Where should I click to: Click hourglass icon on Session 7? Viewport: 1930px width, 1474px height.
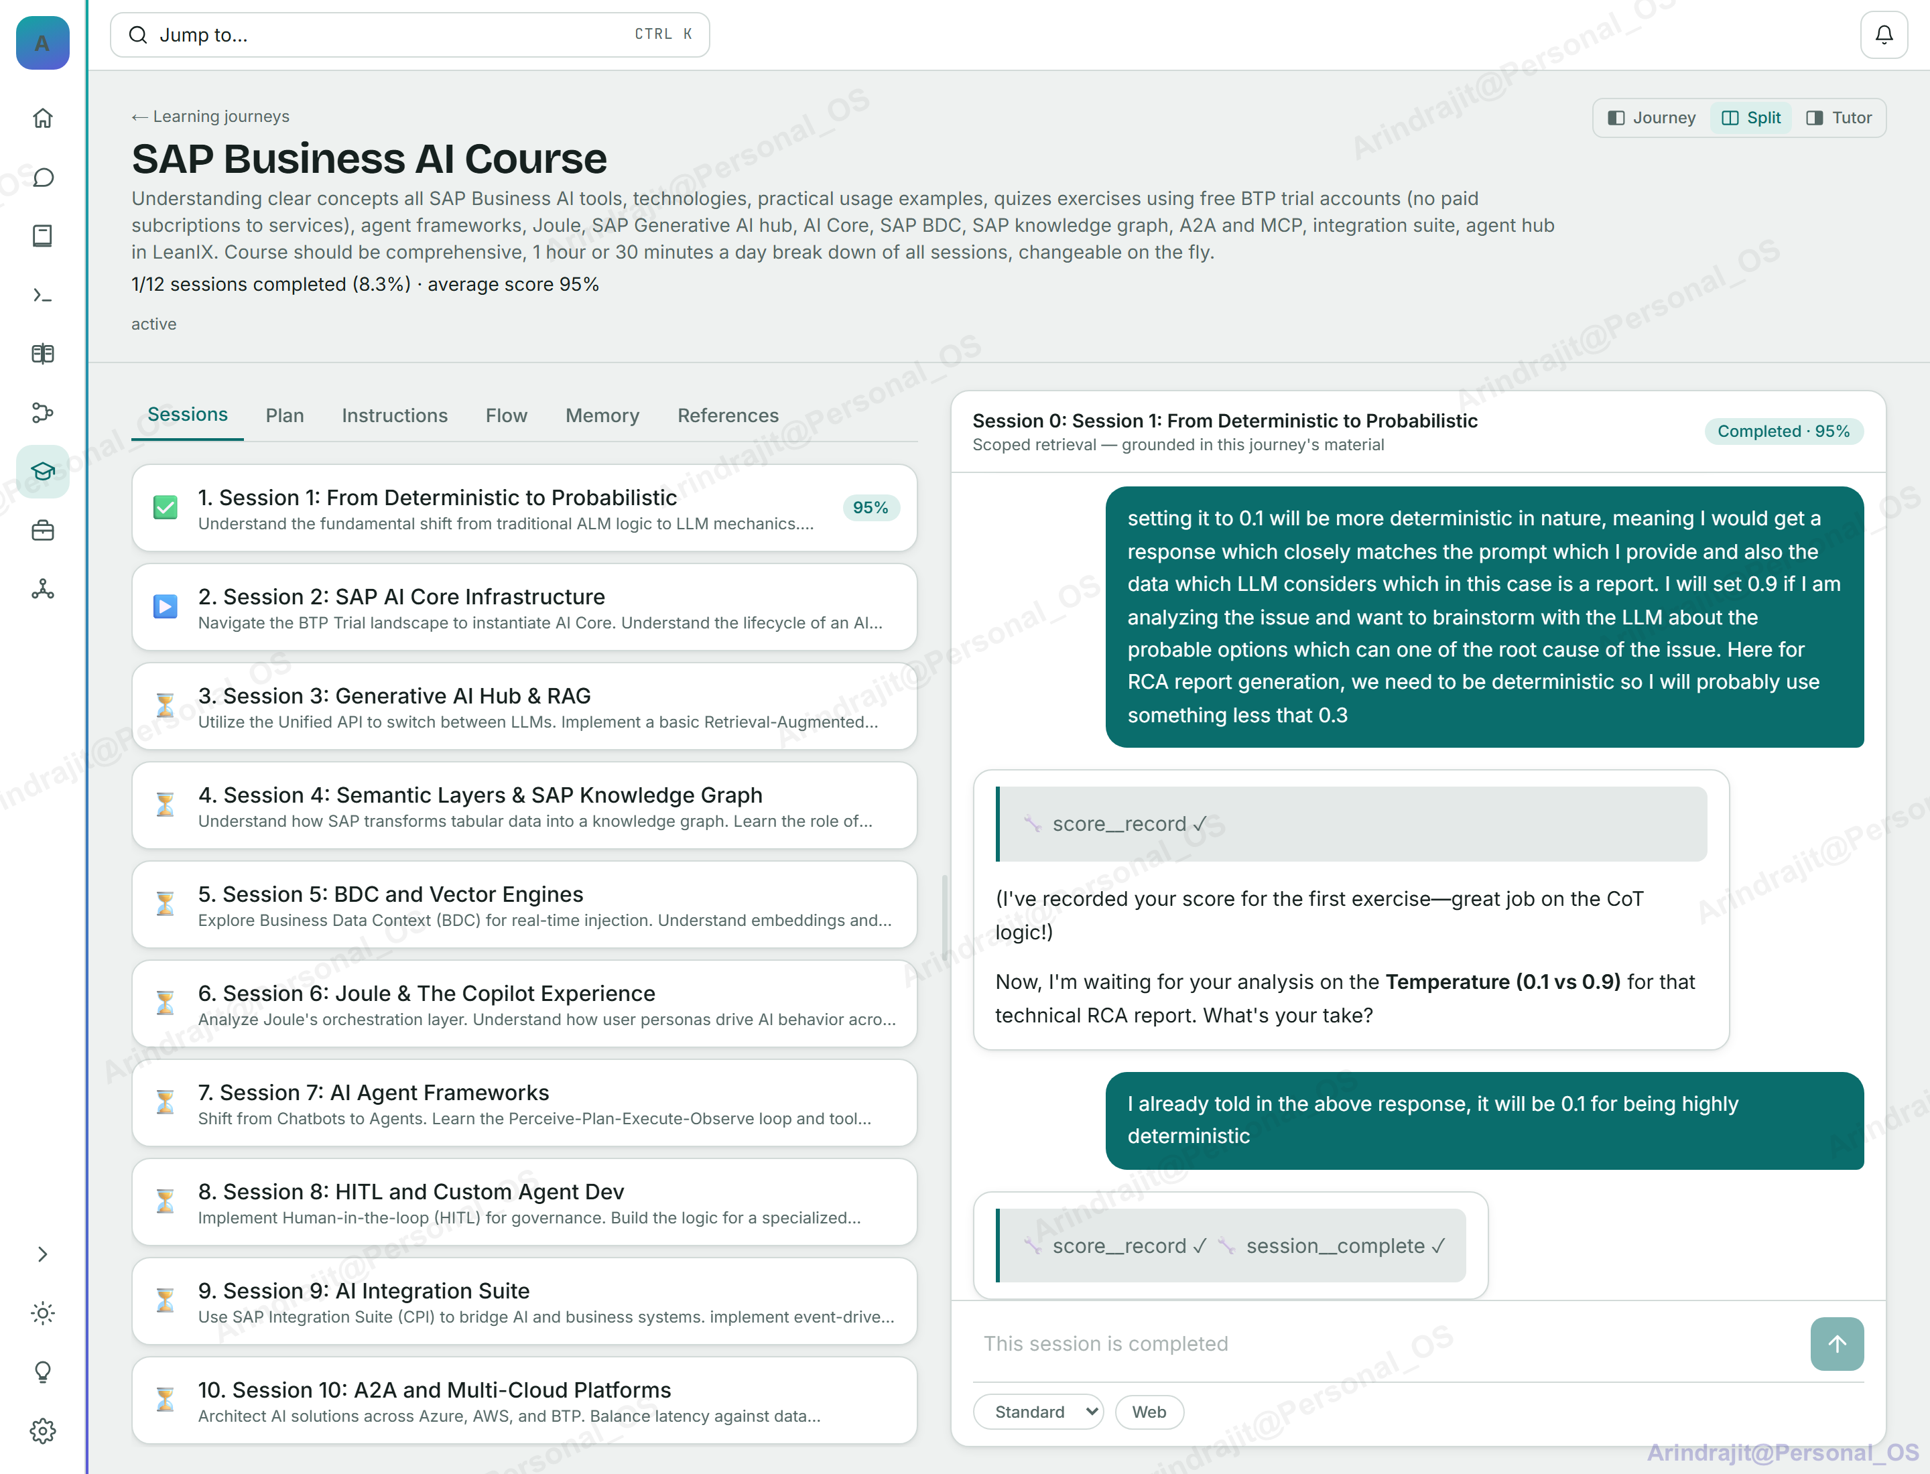pos(165,1102)
